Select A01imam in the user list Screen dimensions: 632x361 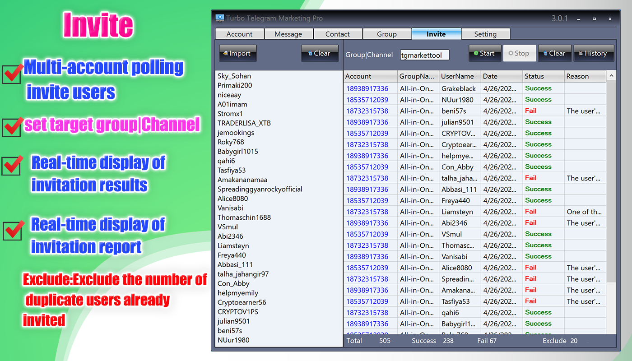pos(232,104)
